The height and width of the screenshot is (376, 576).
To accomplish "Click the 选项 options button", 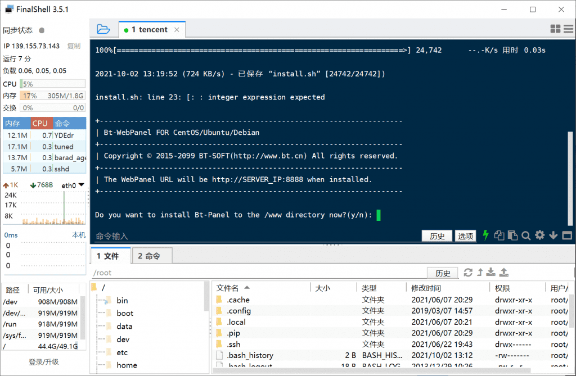I will click(465, 236).
